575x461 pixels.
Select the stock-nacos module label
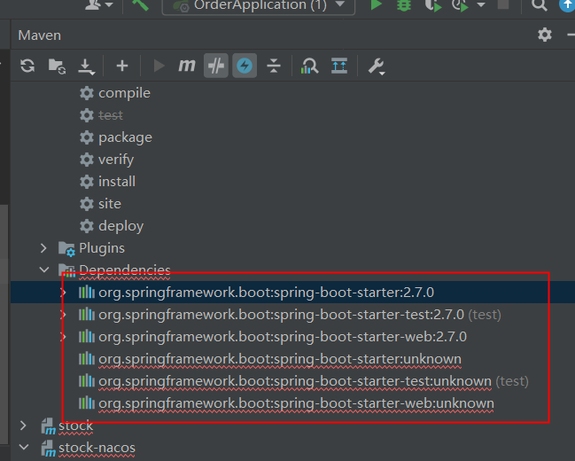(97, 448)
